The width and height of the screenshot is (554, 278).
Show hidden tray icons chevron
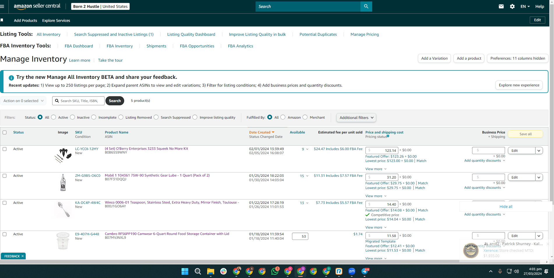(x=491, y=271)
